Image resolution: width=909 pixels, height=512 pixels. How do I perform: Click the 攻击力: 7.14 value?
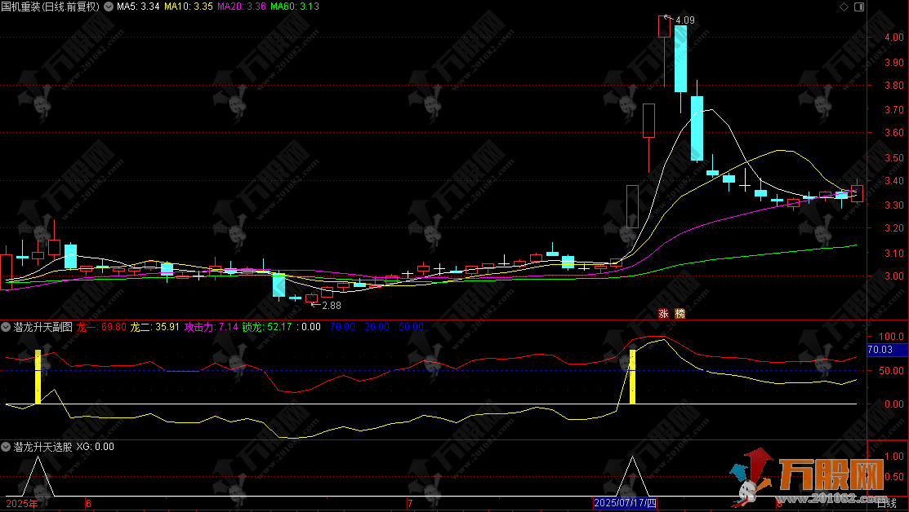click(211, 327)
